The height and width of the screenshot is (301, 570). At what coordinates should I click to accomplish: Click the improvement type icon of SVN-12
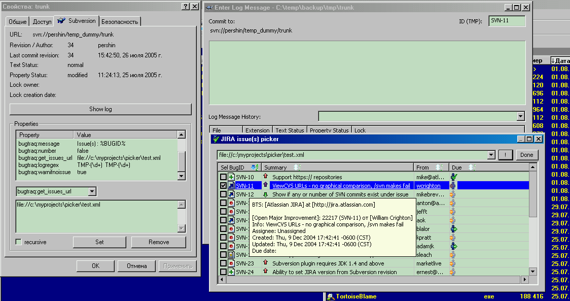(x=231, y=194)
